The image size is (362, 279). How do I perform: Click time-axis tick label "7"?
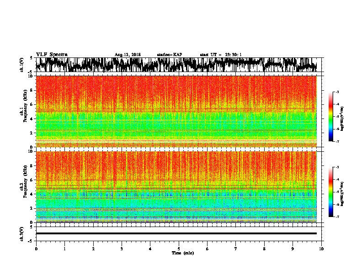[x=236, y=249]
